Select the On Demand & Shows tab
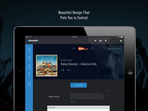Image resolution: width=148 pixels, height=111 pixels. [x=79, y=85]
